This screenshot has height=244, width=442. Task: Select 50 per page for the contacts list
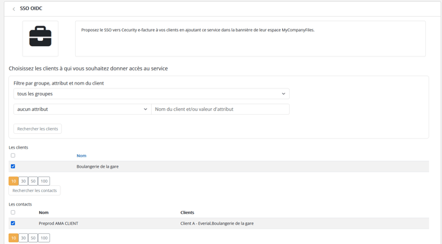tap(33, 238)
